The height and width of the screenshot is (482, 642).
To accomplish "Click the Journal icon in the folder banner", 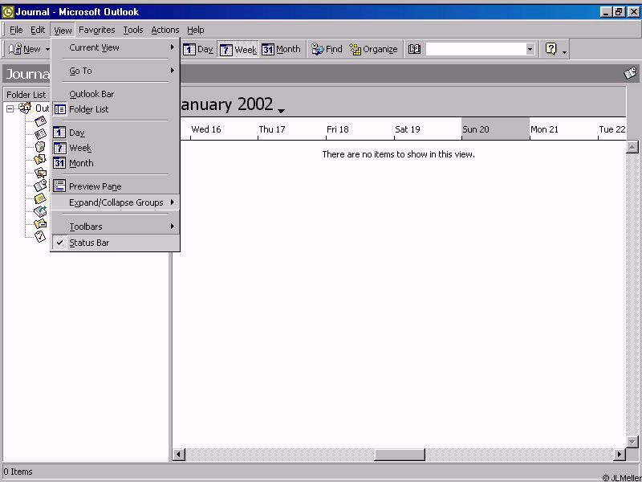I will coord(631,73).
